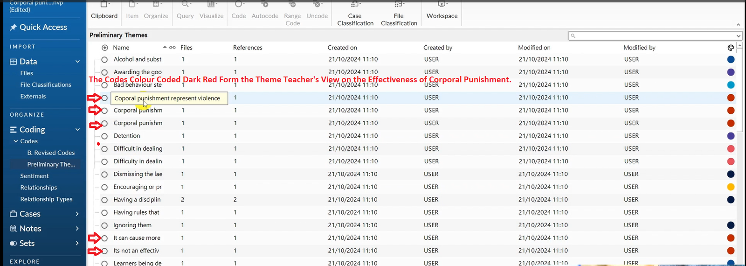Open File Classifications in sidebar
The image size is (746, 266).
(x=46, y=85)
